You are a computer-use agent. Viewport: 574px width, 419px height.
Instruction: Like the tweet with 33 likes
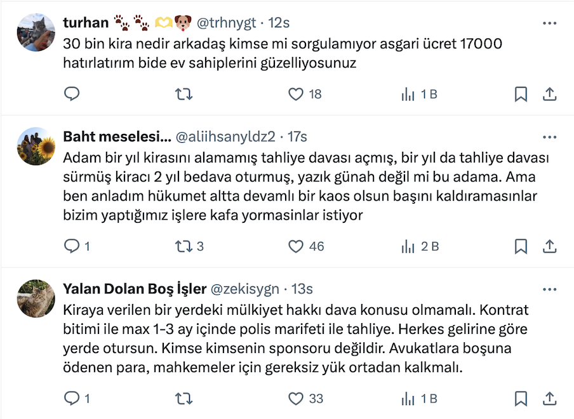click(x=296, y=399)
